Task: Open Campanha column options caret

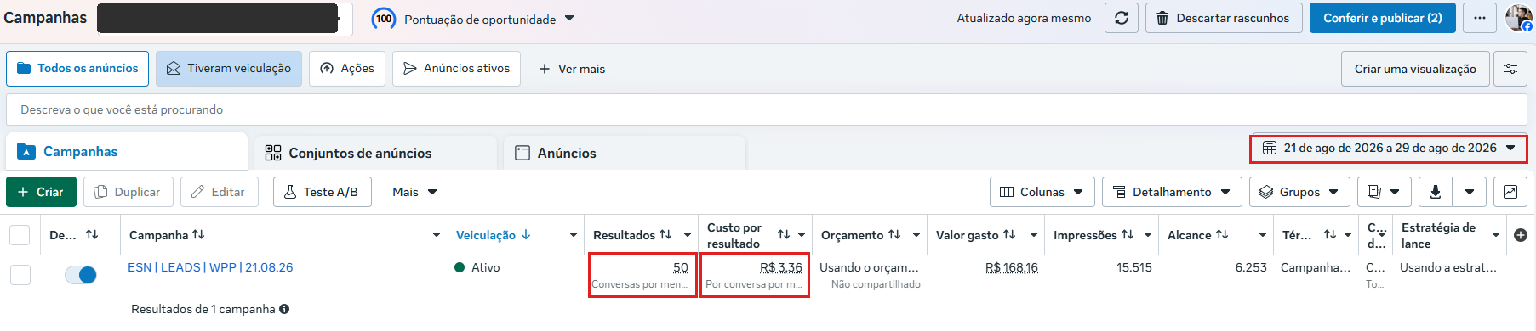Action: tap(437, 235)
